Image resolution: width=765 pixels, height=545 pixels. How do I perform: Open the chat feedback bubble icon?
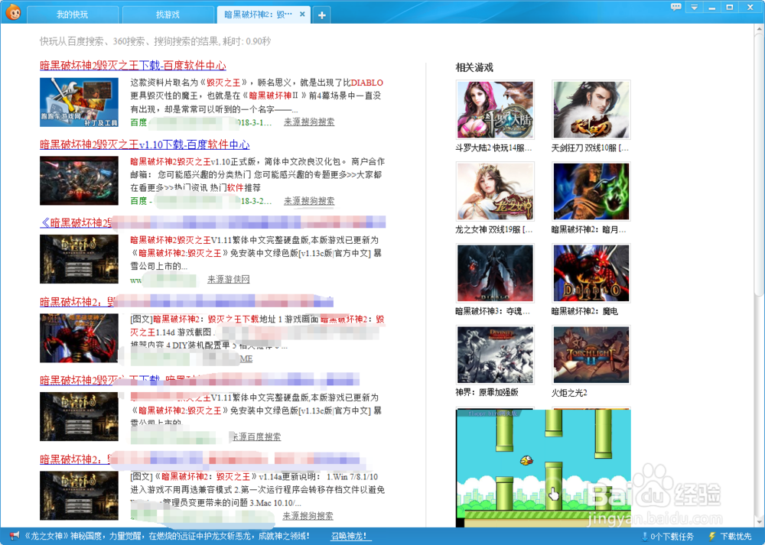pos(675,7)
